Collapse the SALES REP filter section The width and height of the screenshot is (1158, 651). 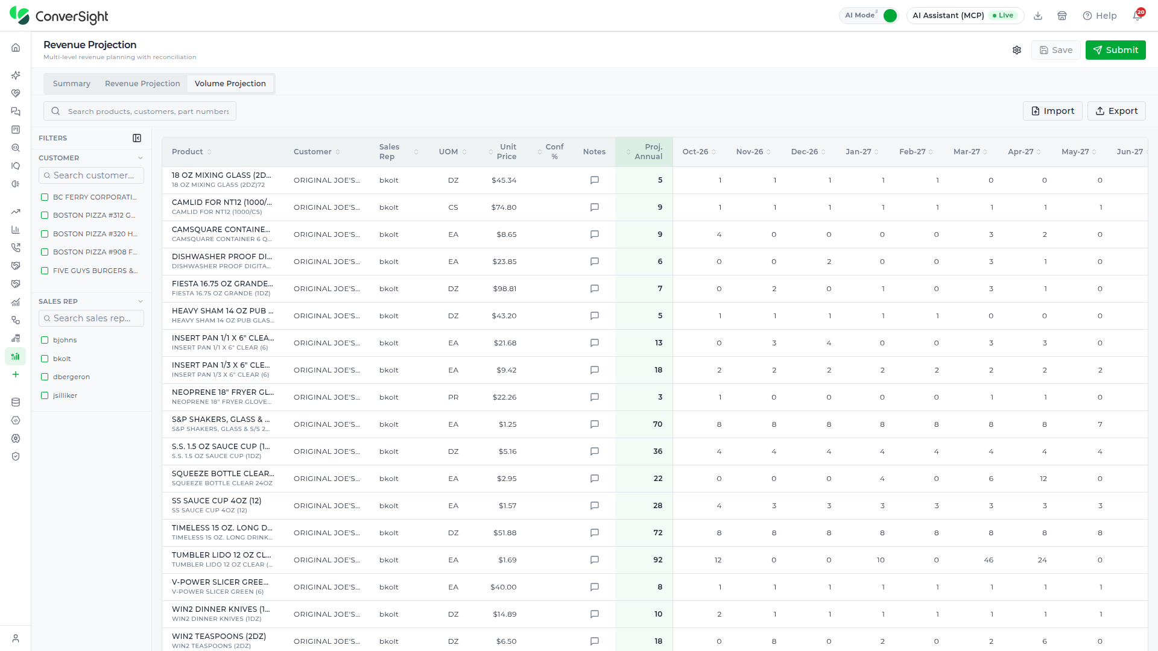point(141,301)
